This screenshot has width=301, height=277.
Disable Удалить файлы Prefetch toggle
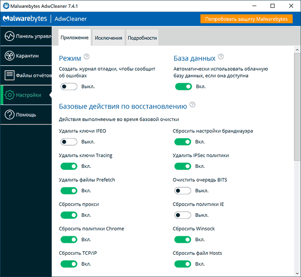(69, 191)
